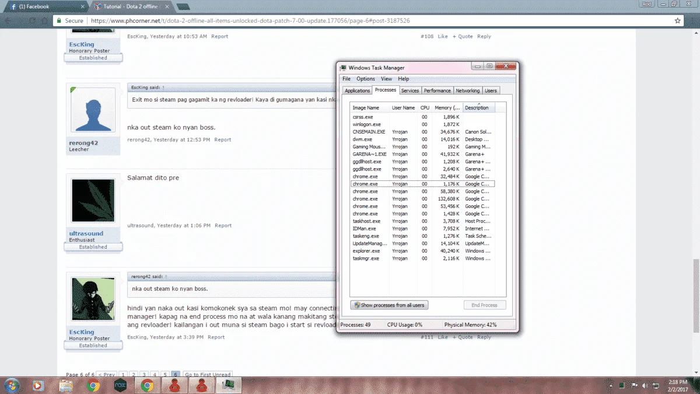Select chrome.exe row using 132,608 K memory
The height and width of the screenshot is (394, 700).
click(422, 199)
